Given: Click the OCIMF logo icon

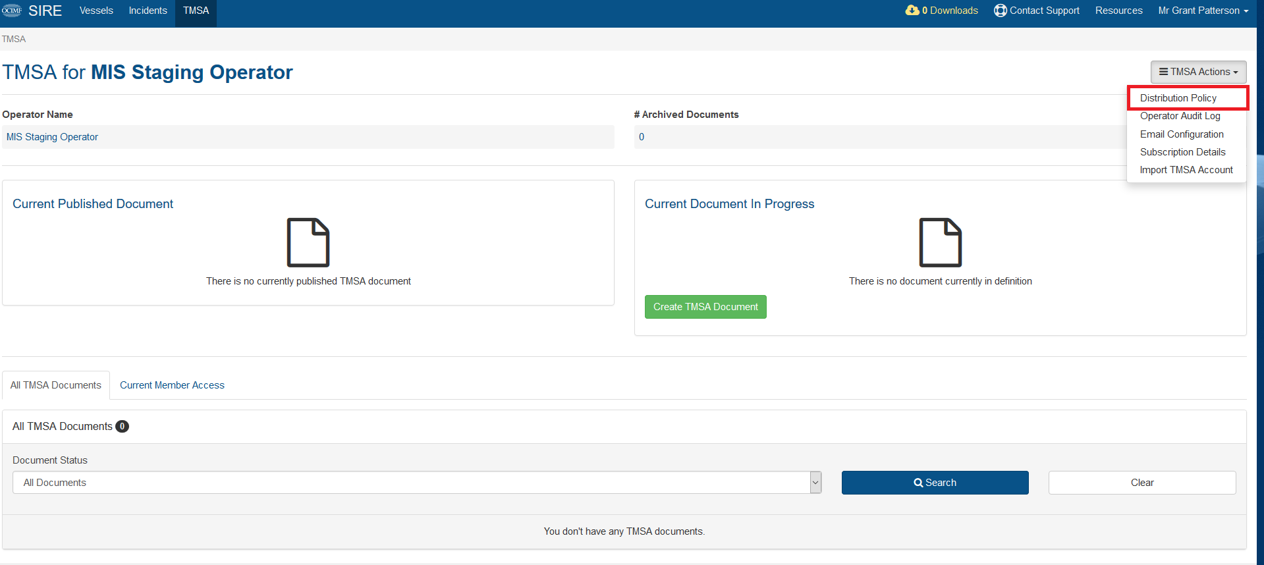Looking at the screenshot, I should click(12, 11).
